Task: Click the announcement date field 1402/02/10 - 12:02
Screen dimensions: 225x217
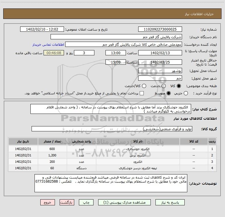Action: [x=42, y=29]
